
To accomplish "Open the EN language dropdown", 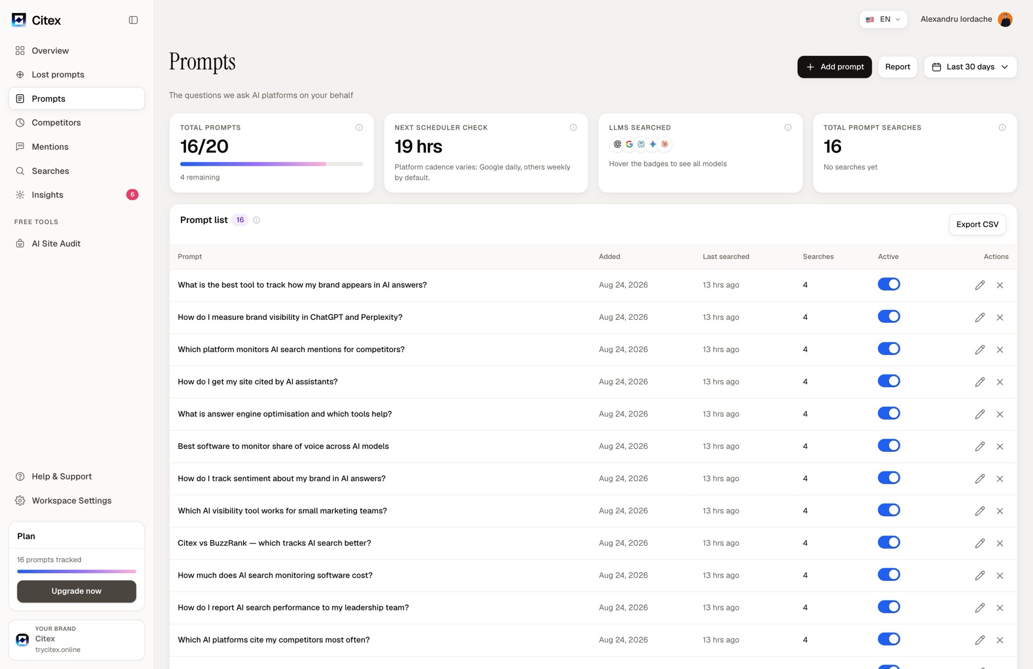I will (x=883, y=19).
